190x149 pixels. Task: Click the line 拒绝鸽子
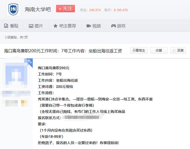[78, 143]
